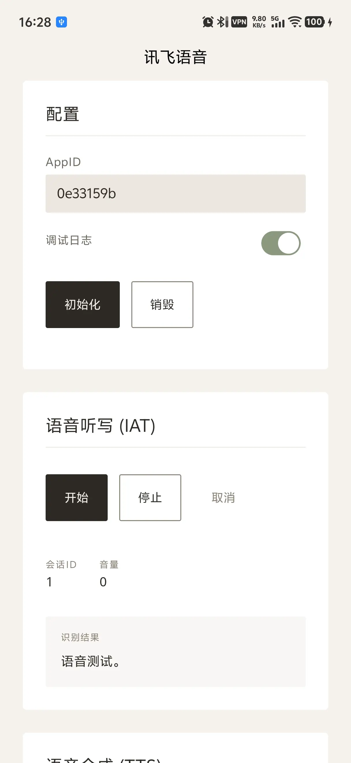Tap the 讯飞语音 page title
This screenshot has height=763, width=351.
coord(175,57)
